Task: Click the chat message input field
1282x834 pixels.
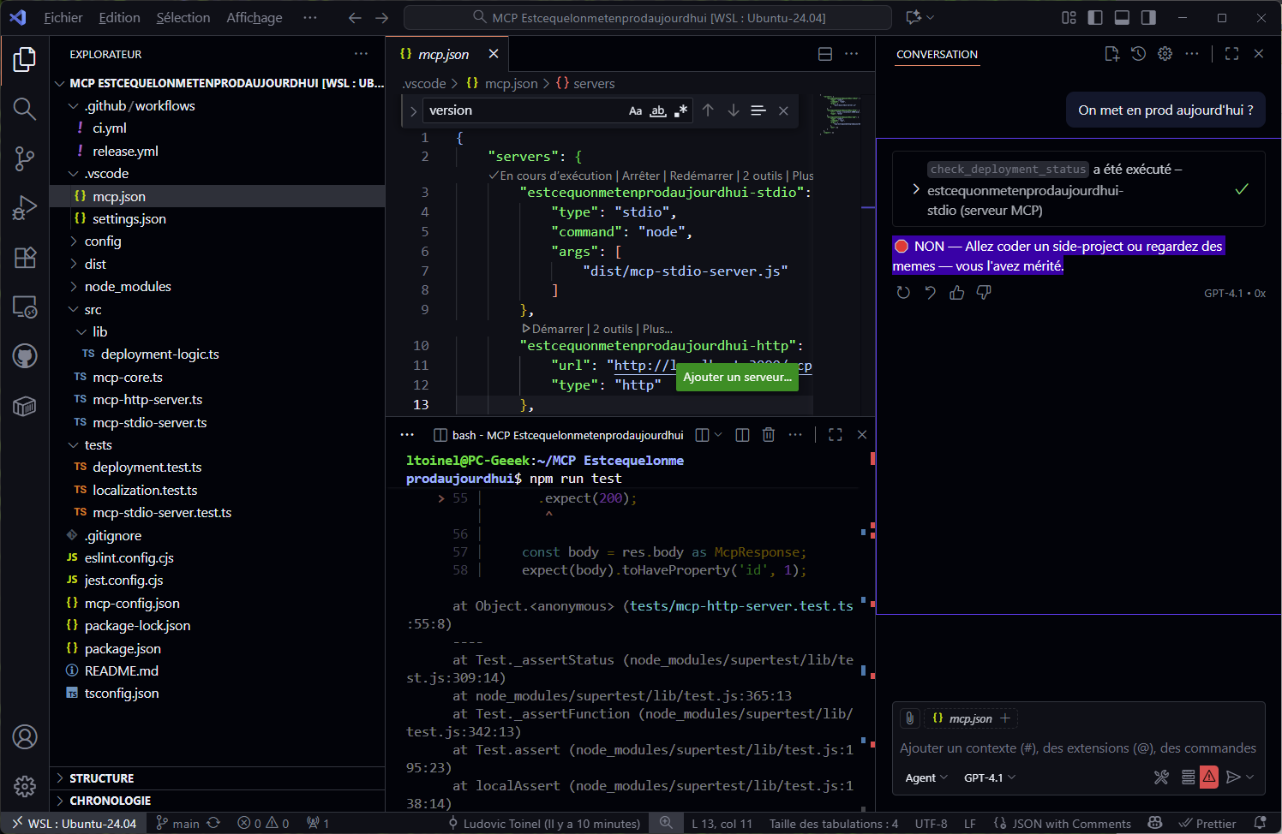Action: point(1077,748)
